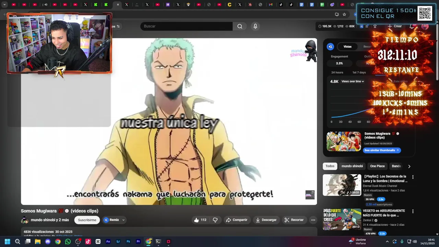The width and height of the screenshot is (439, 247).
Task: Like the video showing 112 likes
Action: click(x=200, y=220)
